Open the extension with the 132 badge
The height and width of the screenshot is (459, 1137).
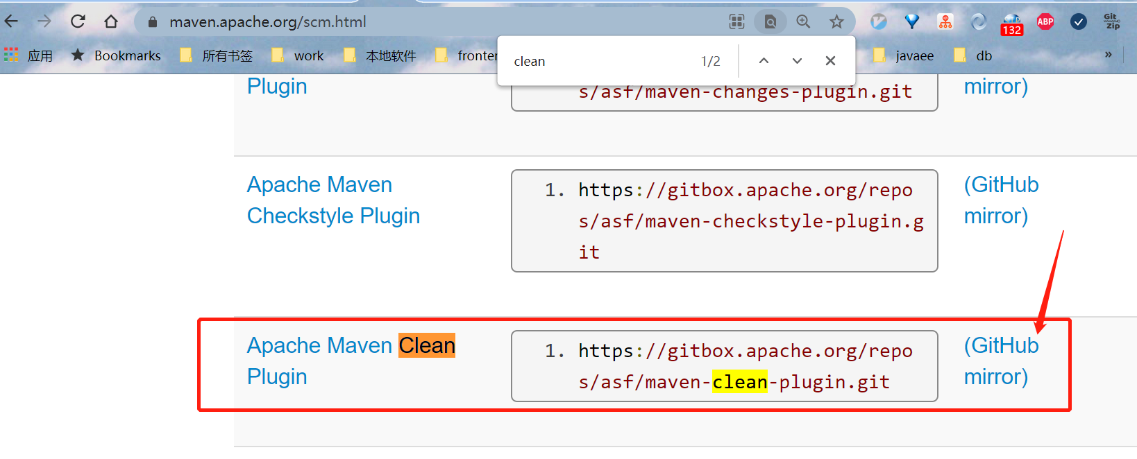pyautogui.click(x=1012, y=24)
